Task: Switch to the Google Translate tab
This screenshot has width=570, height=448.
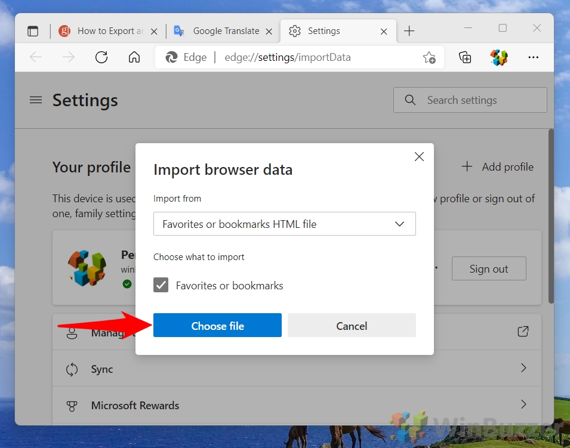Action: [223, 31]
